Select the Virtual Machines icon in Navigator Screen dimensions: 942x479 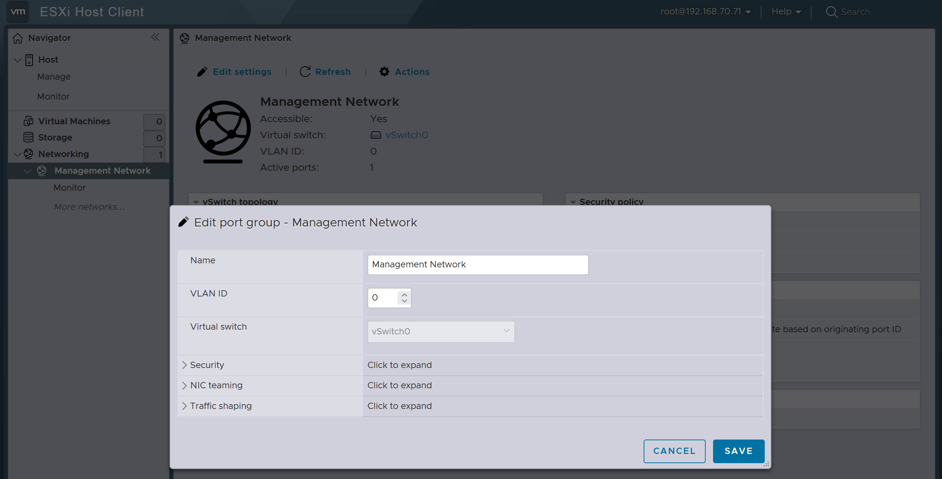click(29, 121)
